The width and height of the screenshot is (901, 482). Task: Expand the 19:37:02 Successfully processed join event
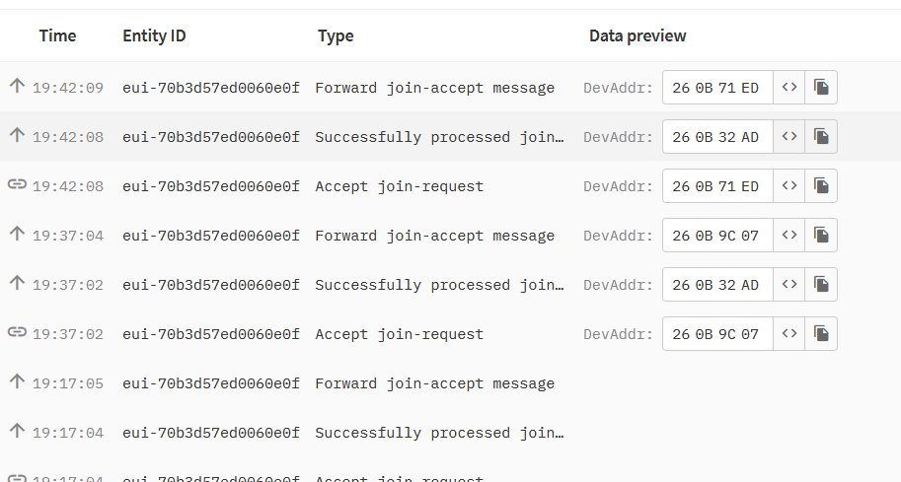(x=450, y=285)
